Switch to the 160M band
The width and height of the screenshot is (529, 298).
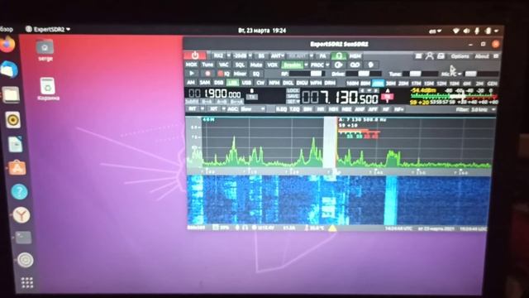point(352,83)
